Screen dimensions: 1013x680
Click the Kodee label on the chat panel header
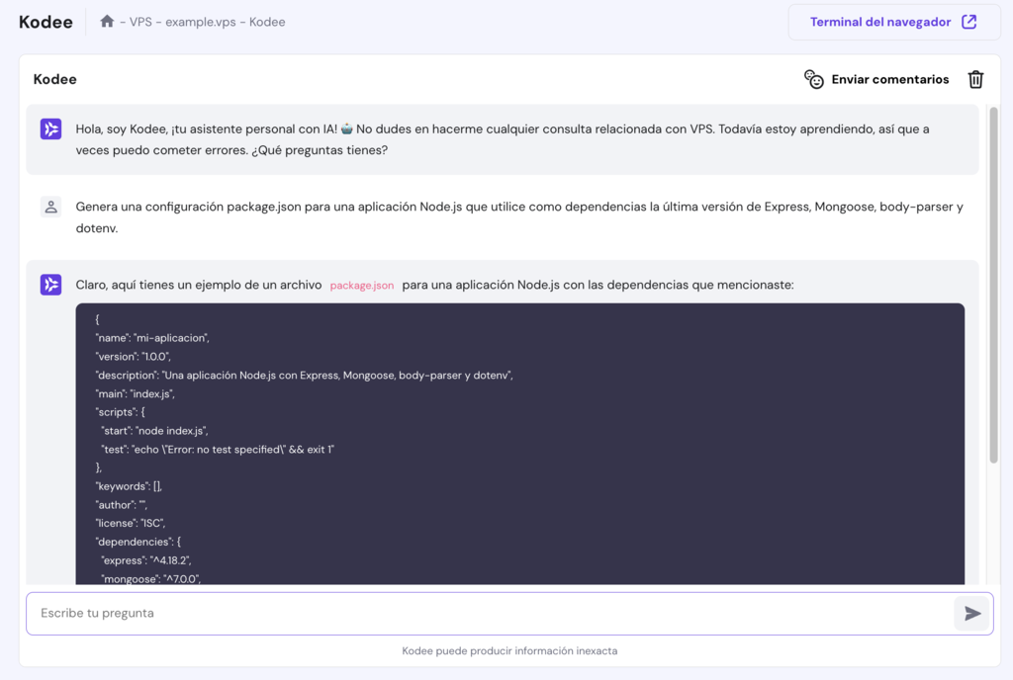coord(54,79)
